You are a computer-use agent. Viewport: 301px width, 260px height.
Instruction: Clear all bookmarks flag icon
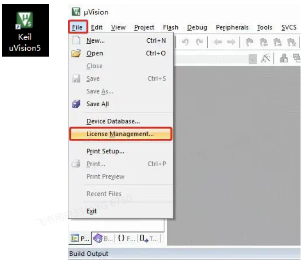[x=291, y=42]
